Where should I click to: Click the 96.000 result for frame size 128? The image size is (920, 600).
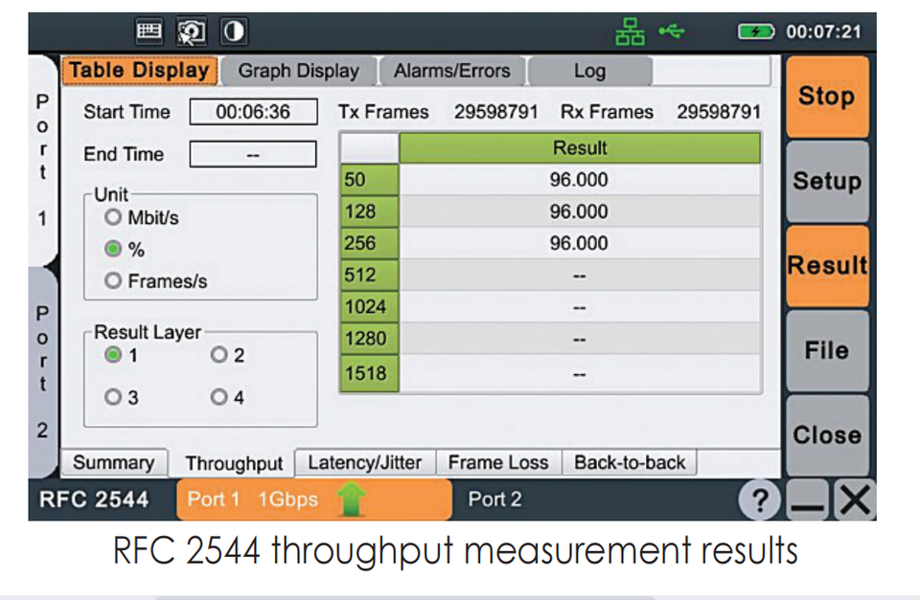coord(579,211)
